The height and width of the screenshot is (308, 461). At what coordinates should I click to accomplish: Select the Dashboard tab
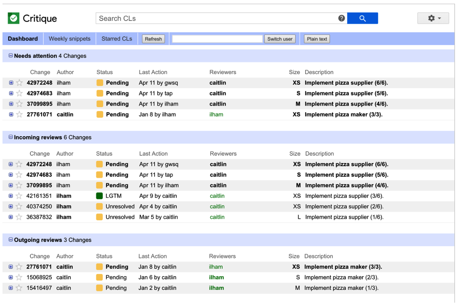pos(23,39)
